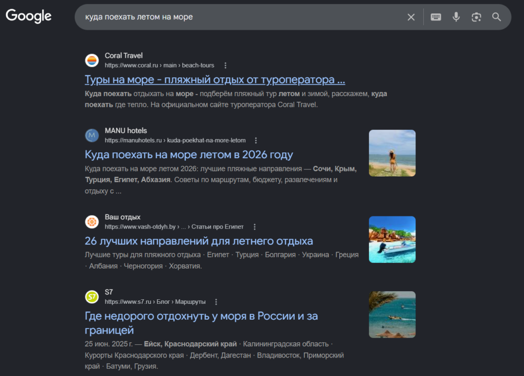Open Google Lens image search
524x376 pixels.
(x=476, y=17)
